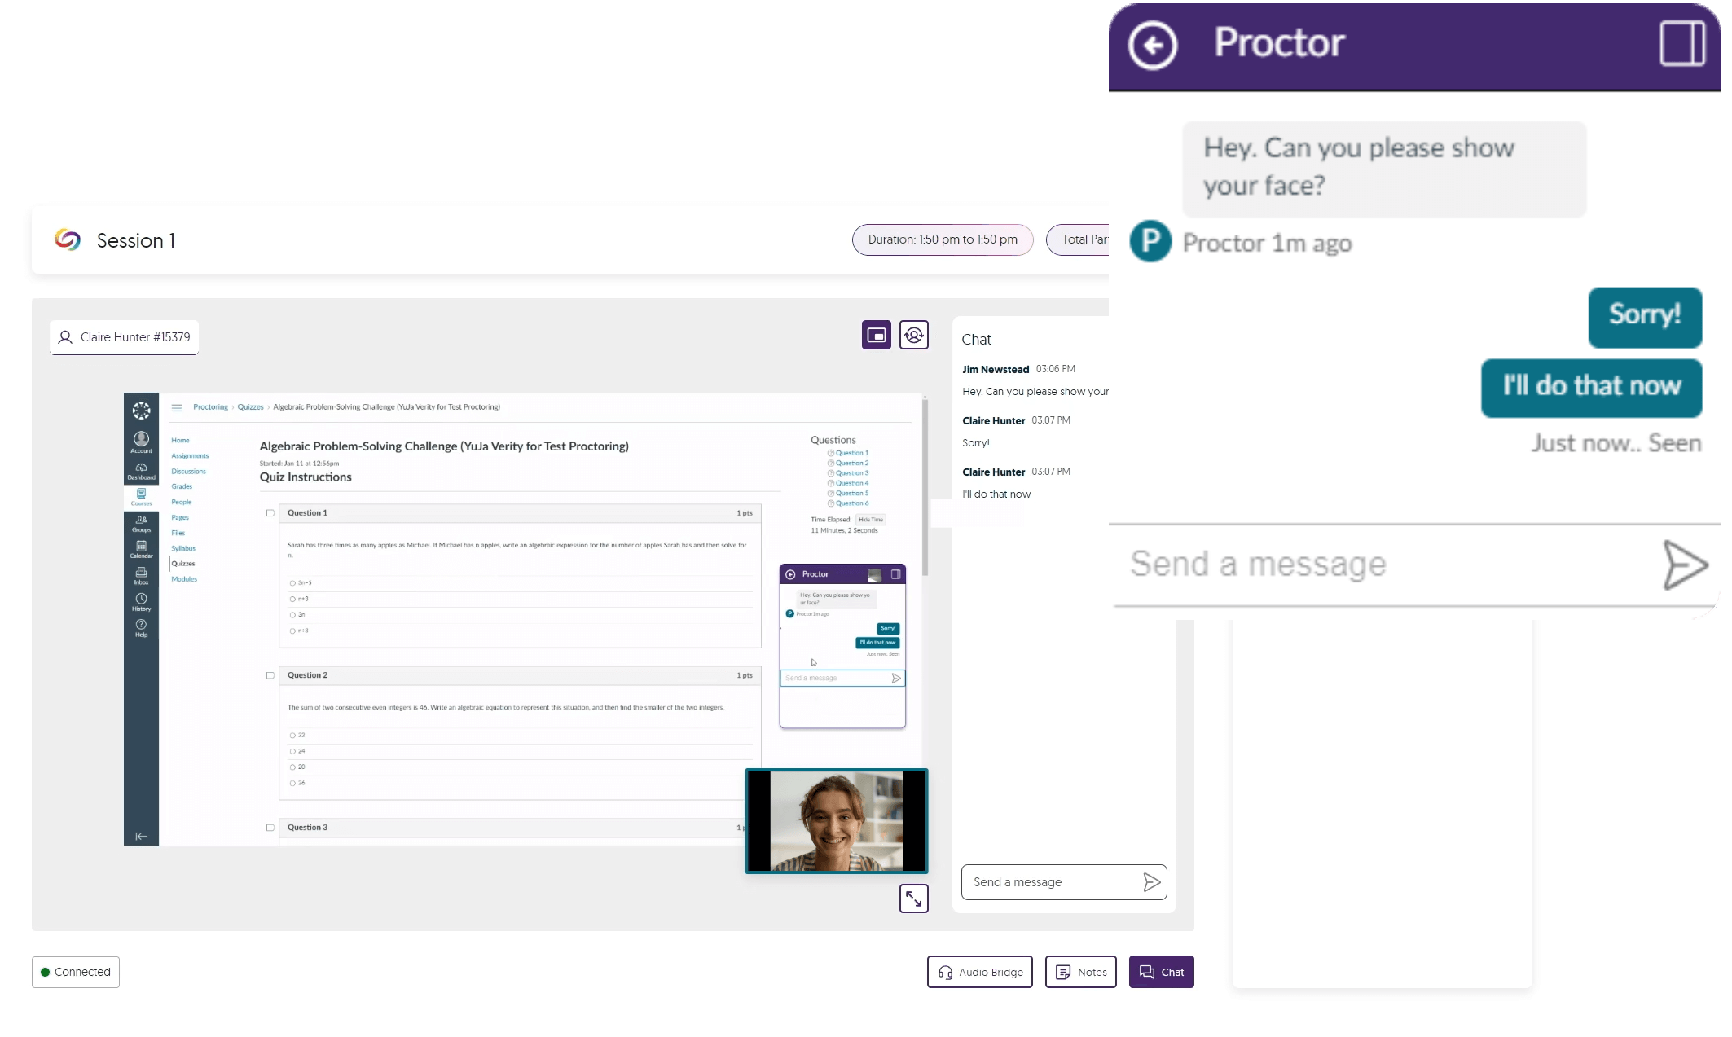1732x1037 pixels.
Task: Click the Duration 1:50 pm pill
Action: pyautogui.click(x=943, y=239)
